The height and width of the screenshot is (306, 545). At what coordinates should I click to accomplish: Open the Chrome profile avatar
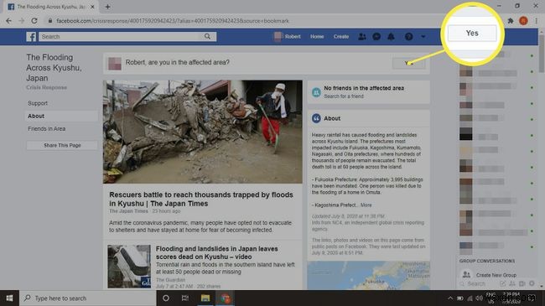(x=523, y=21)
